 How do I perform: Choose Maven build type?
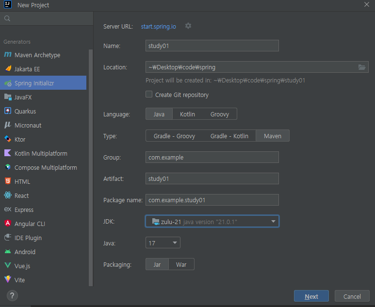click(x=273, y=136)
